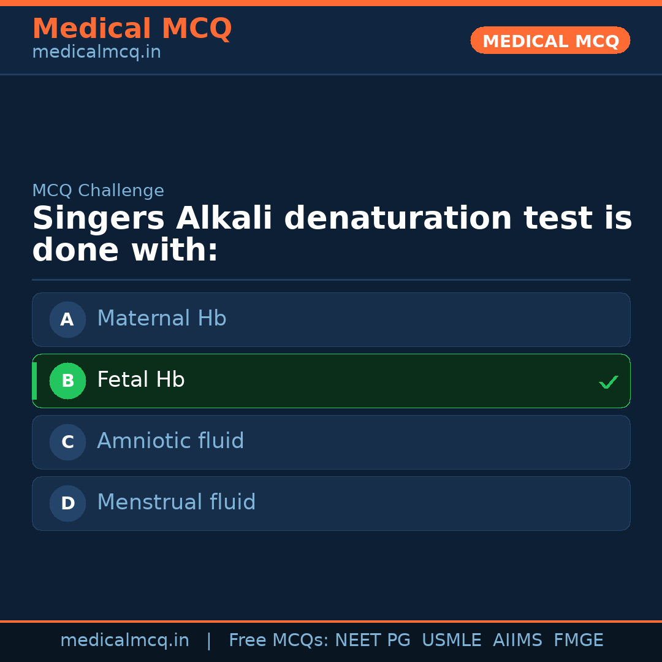Select the circular A badge icon
This screenshot has height=662, width=662.
click(x=67, y=319)
